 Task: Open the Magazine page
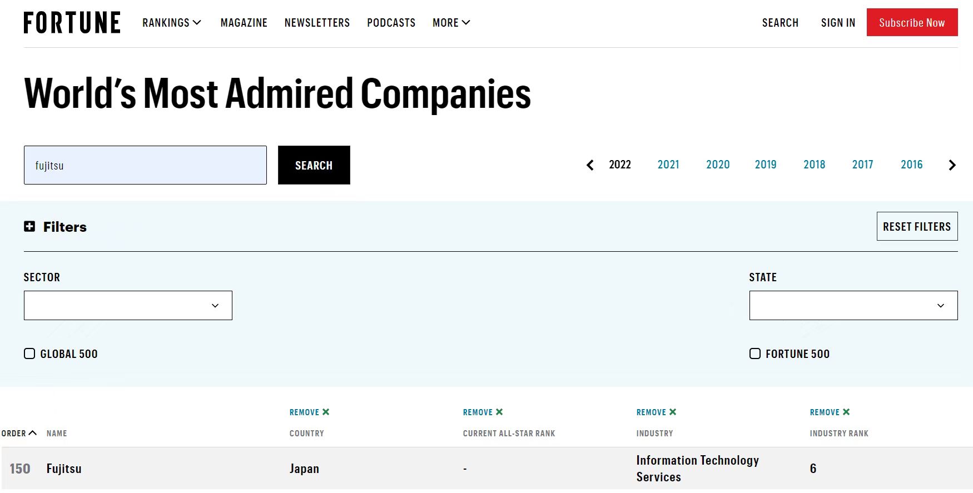(x=244, y=23)
